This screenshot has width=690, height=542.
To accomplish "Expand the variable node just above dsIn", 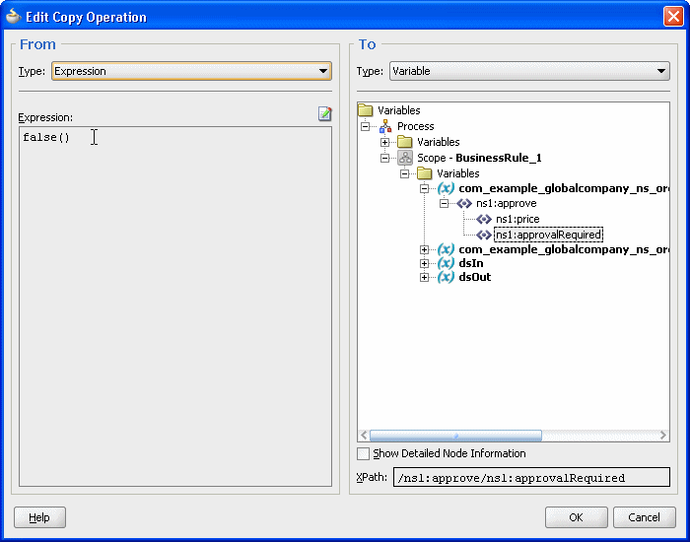I will coord(424,249).
